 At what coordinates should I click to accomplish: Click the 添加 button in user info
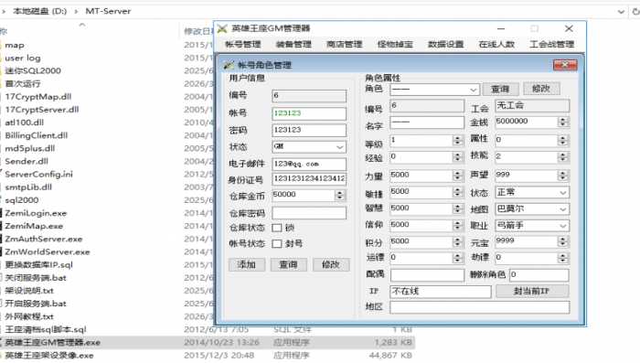pyautogui.click(x=247, y=264)
